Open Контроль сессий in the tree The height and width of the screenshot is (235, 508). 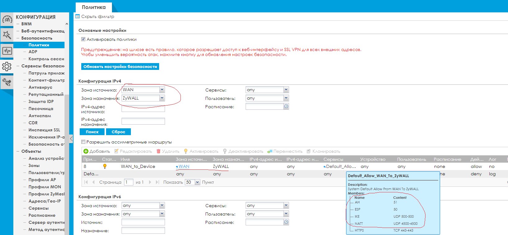click(46, 59)
